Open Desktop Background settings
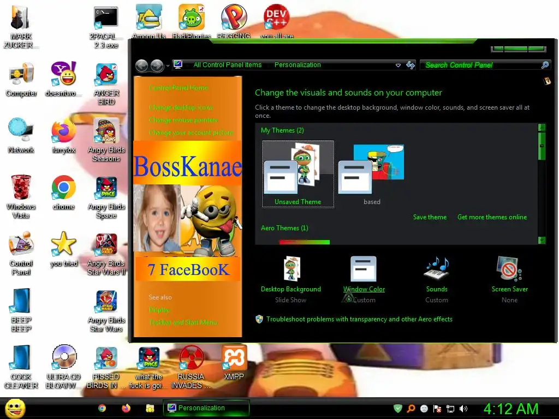The image size is (559, 419). coord(291,279)
